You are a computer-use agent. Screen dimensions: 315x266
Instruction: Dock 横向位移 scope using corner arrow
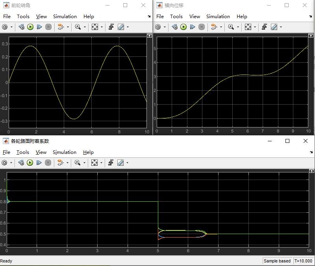click(311, 16)
